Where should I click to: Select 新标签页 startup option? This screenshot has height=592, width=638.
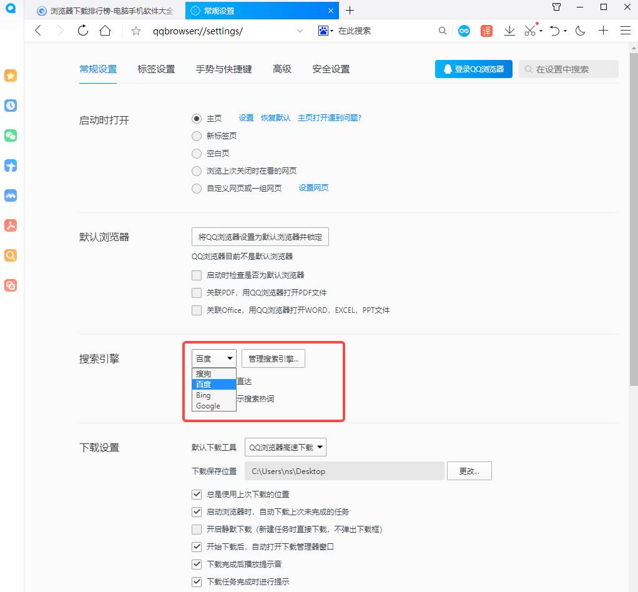[197, 136]
